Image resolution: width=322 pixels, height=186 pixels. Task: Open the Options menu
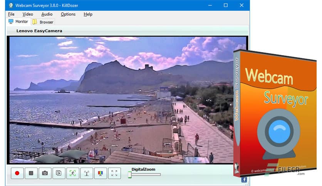click(x=68, y=14)
